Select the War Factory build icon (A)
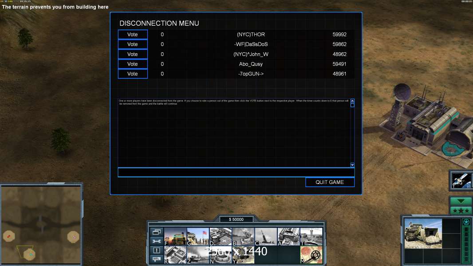Image resolution: width=473 pixels, height=266 pixels. pyautogui.click(x=288, y=236)
